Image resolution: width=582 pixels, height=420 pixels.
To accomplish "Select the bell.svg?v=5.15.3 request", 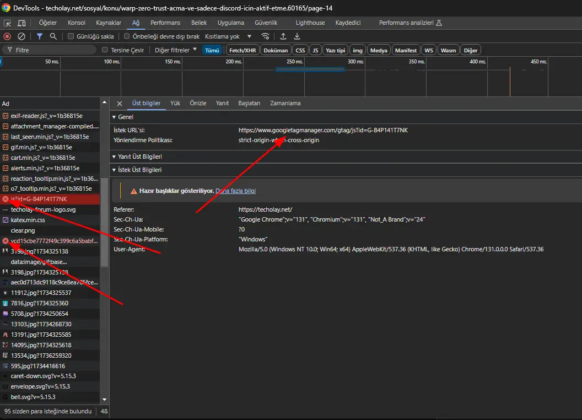I will 50,397.
